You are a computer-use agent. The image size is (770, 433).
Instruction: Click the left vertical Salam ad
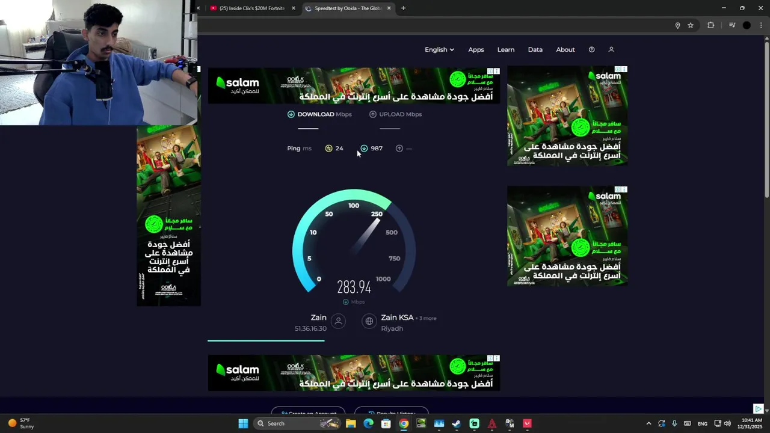tap(168, 215)
